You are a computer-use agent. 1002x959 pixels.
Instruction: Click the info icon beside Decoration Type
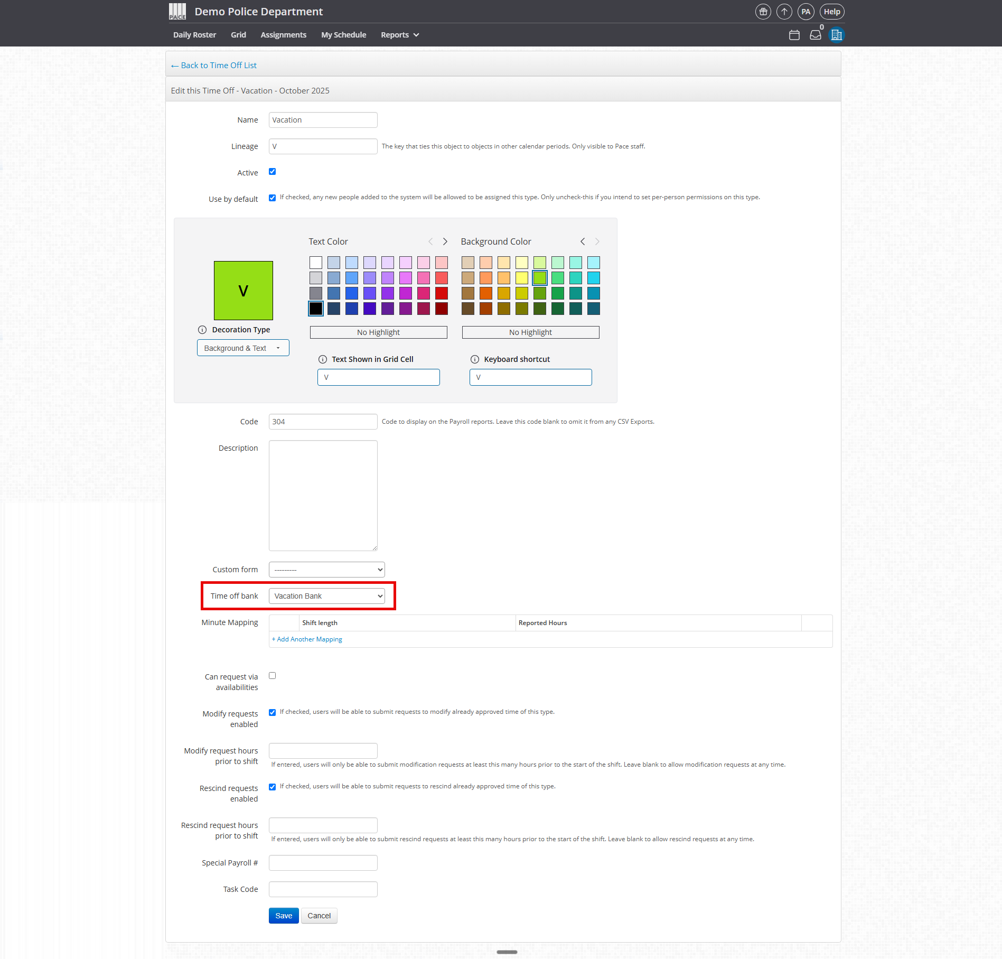202,330
